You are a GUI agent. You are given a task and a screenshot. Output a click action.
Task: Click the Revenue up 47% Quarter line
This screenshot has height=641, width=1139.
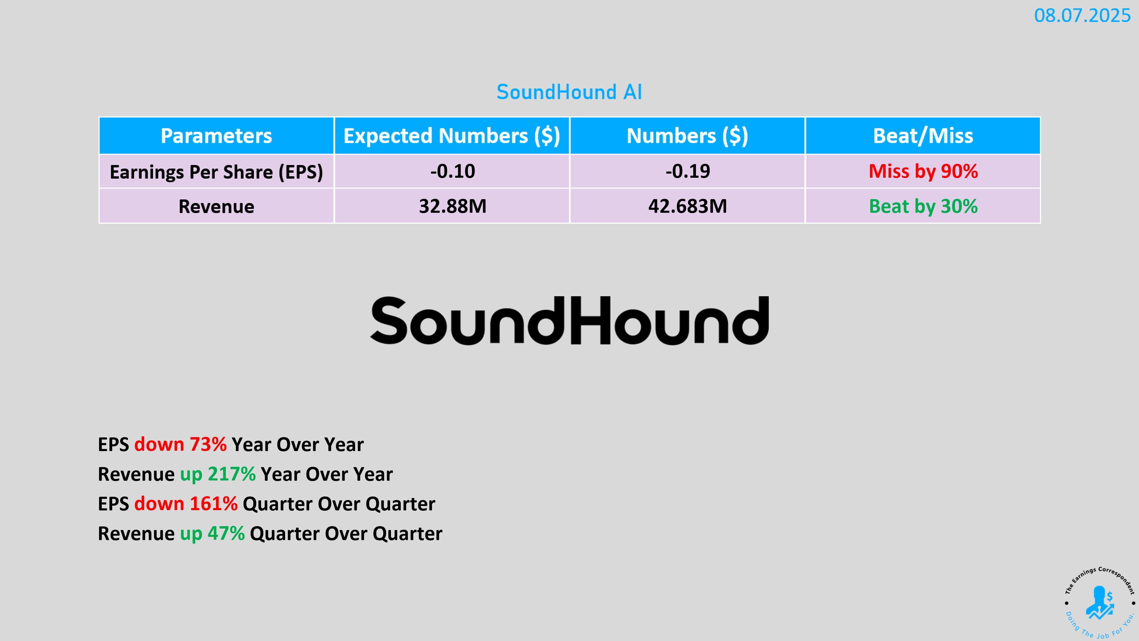tap(270, 534)
